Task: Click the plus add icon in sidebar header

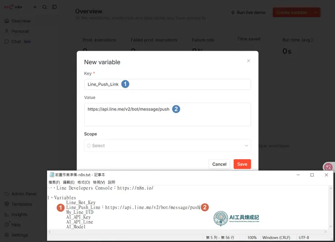Action: click(35, 7)
